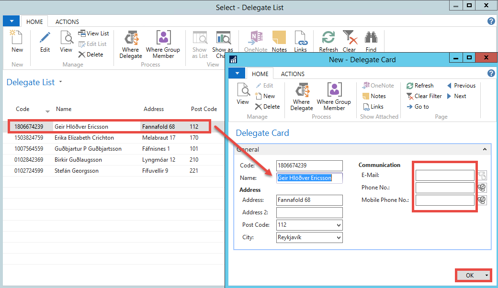Expand the Post Code dropdown
This screenshot has height=288, width=498.
(x=339, y=225)
